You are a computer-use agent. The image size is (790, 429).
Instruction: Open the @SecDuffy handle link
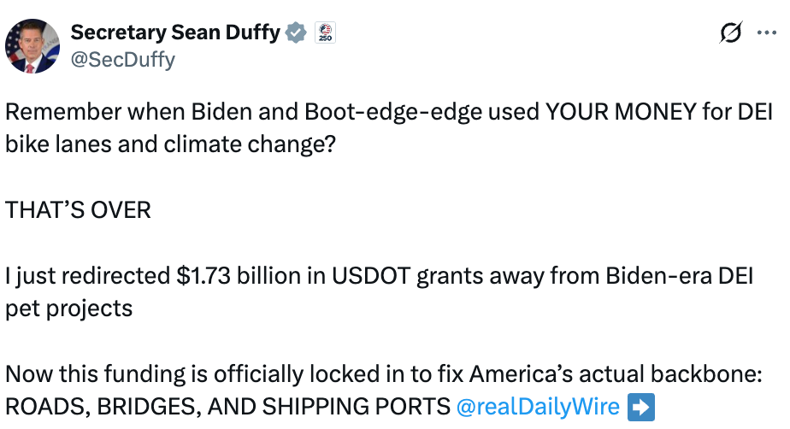click(123, 60)
